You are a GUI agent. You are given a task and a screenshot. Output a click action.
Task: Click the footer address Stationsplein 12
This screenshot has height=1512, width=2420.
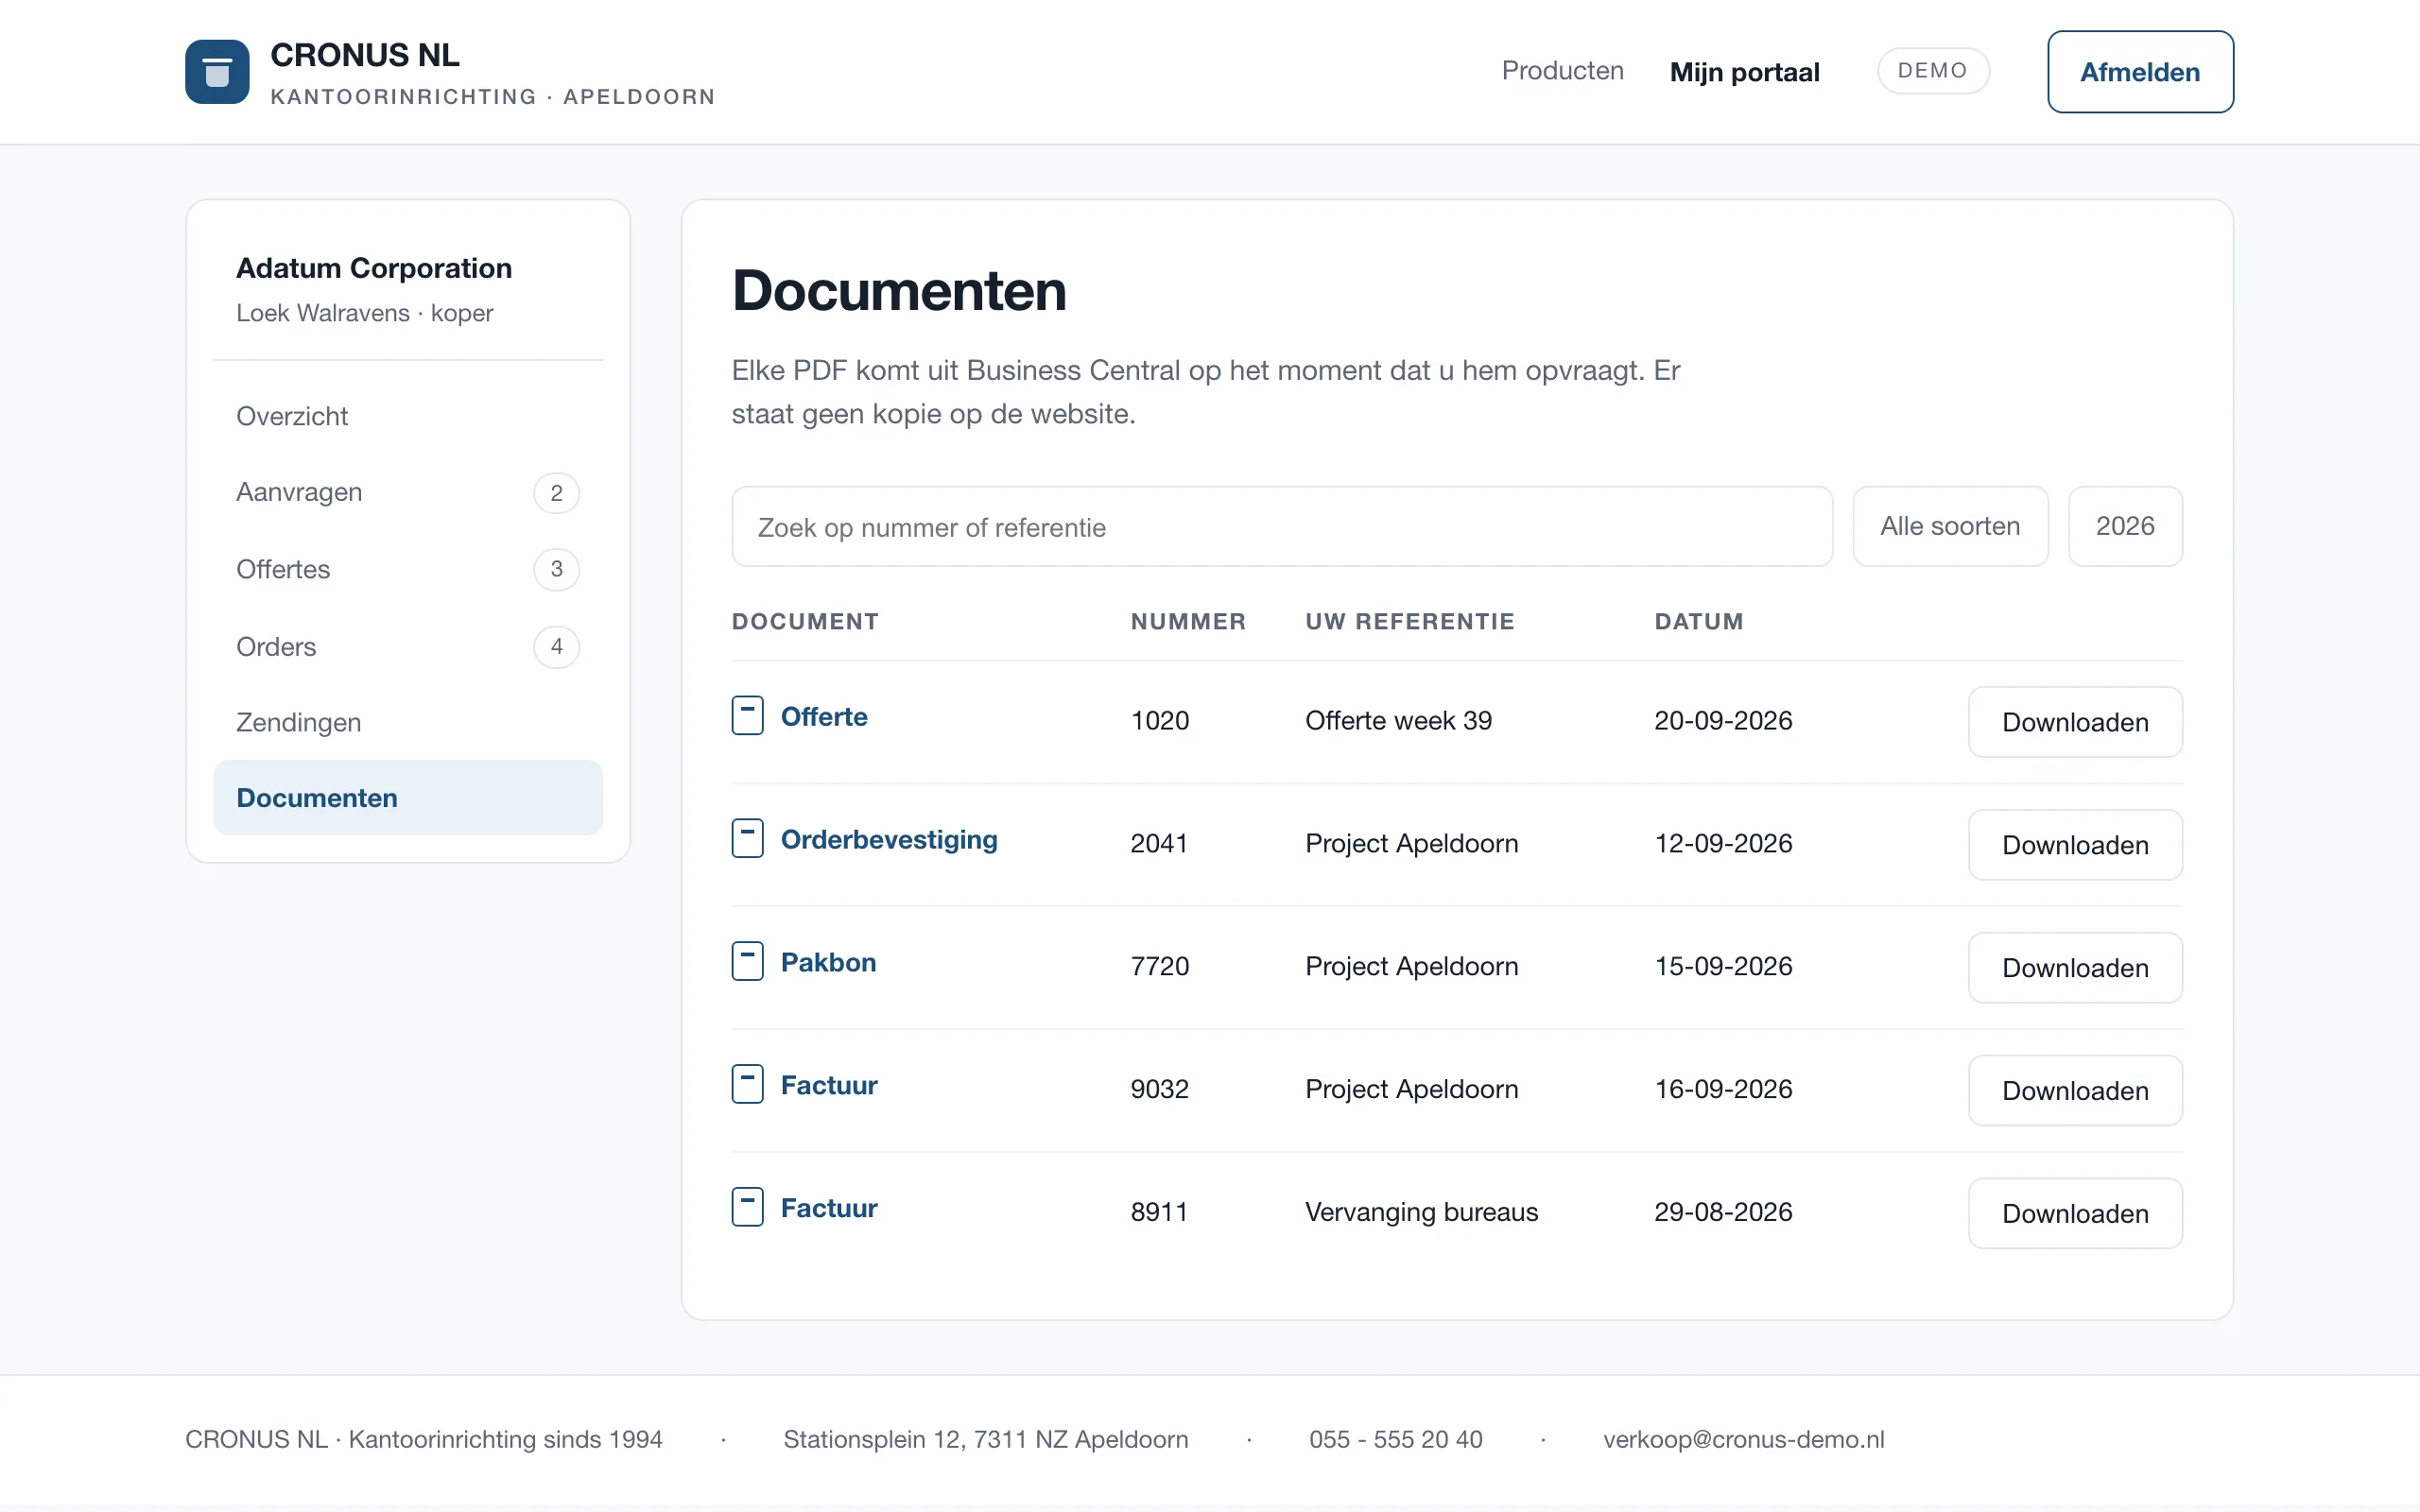click(985, 1440)
